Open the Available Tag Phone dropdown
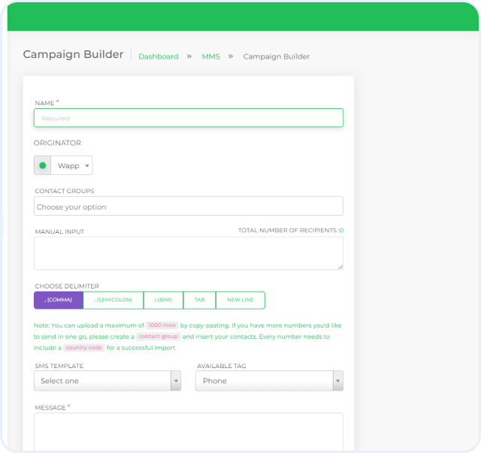Viewport: 481px width, 453px height. (269, 381)
